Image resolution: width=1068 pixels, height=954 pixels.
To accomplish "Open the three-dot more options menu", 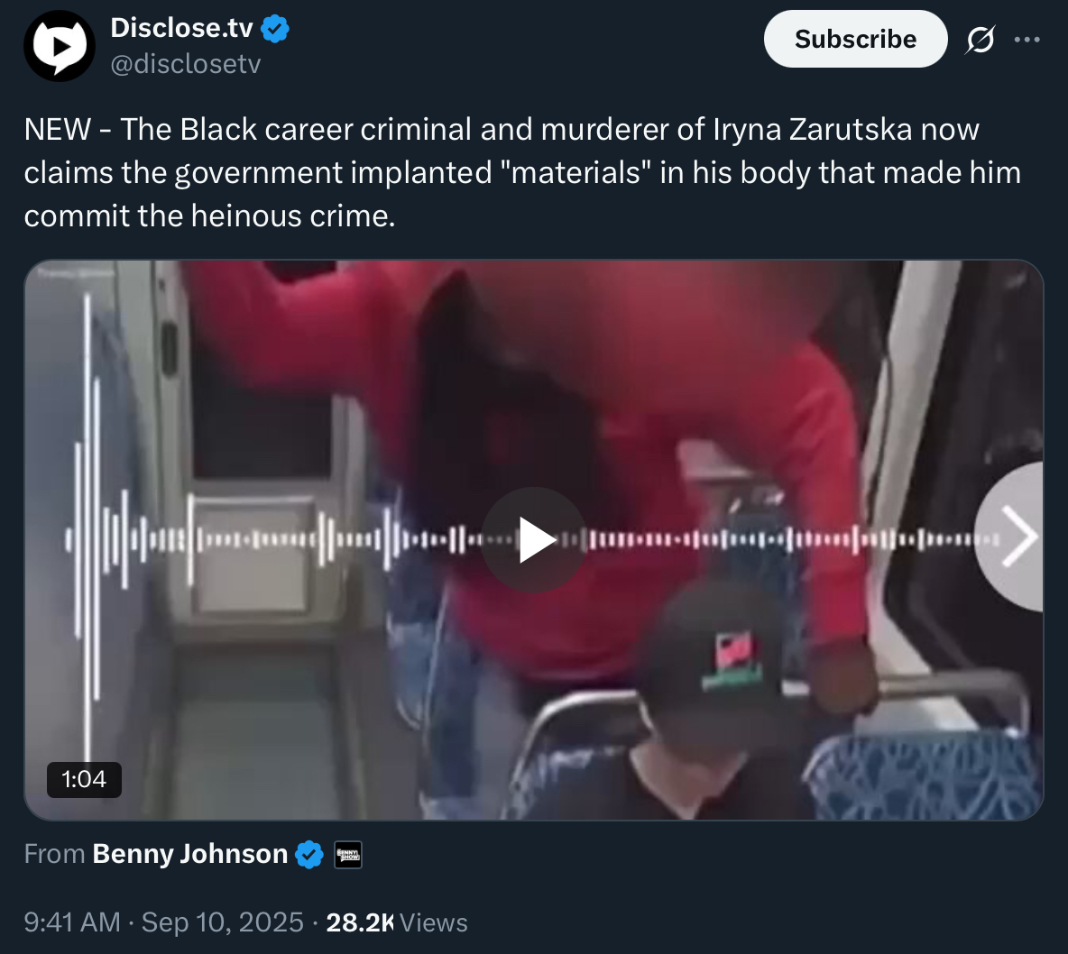I will (x=1027, y=40).
